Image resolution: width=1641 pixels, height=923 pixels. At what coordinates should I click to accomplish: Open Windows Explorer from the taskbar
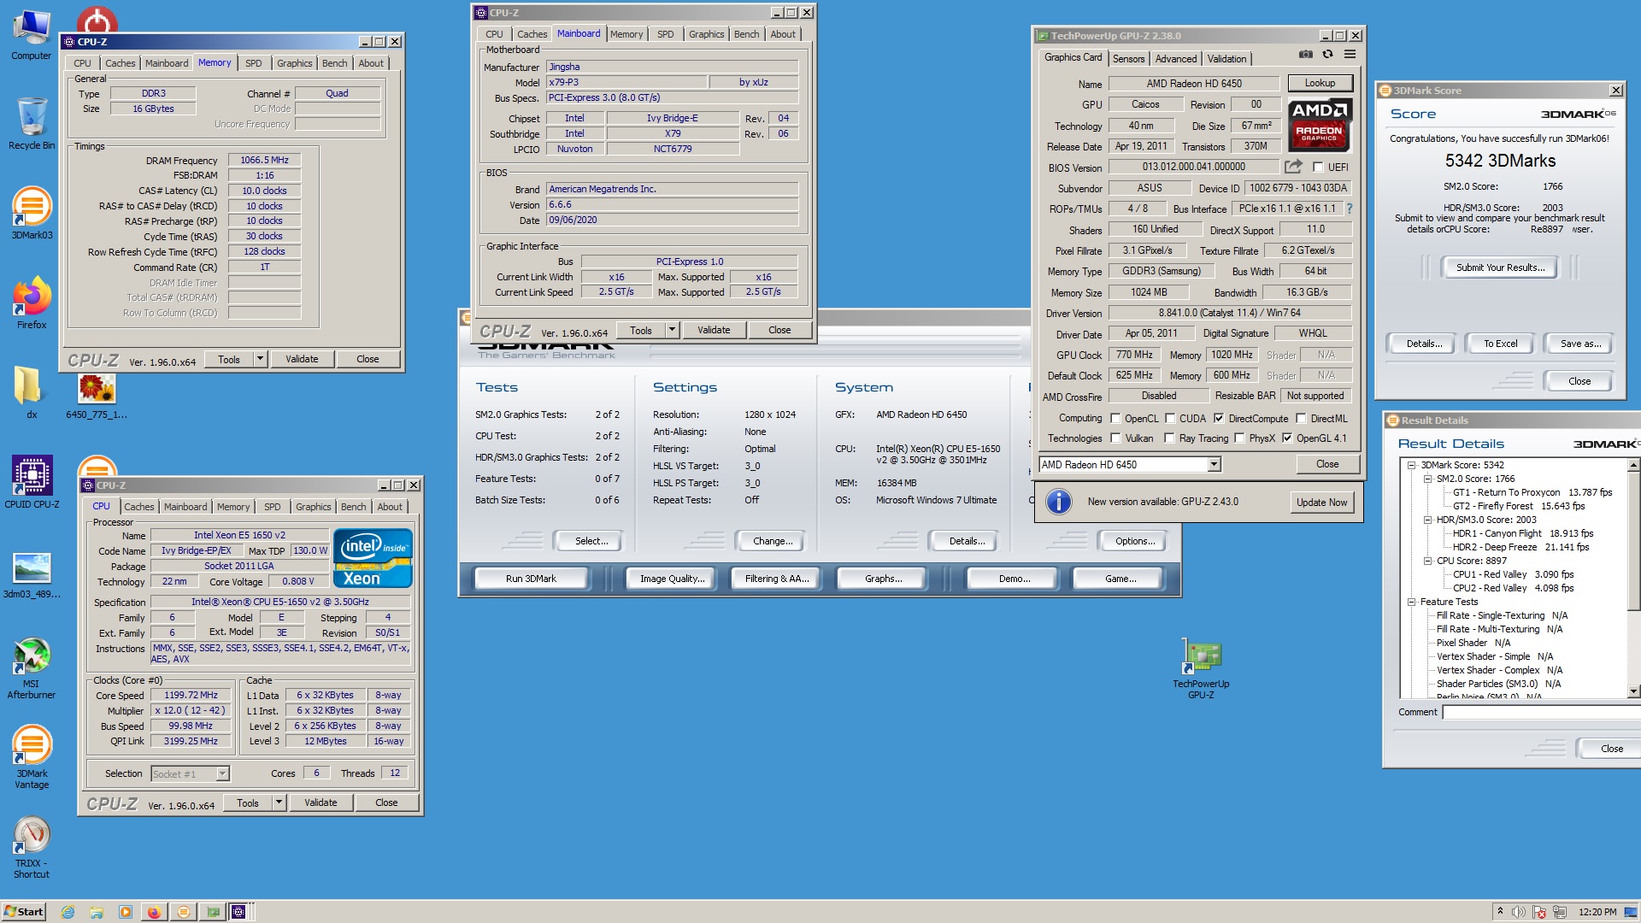click(97, 912)
